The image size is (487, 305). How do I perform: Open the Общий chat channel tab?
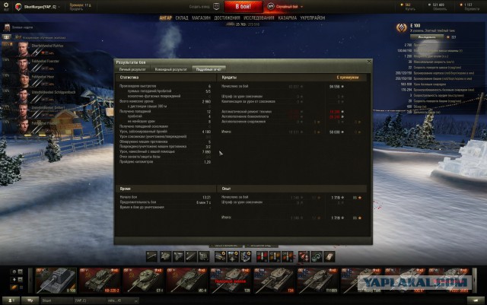[56, 300]
